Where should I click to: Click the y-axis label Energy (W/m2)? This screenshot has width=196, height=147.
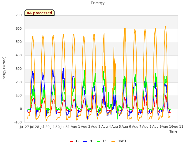click(4, 69)
